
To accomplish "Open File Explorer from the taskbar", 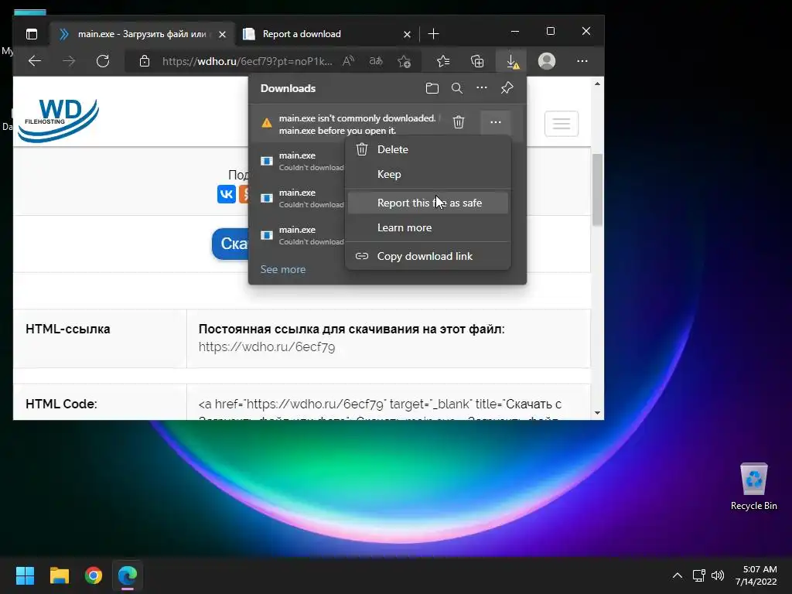I will [59, 575].
